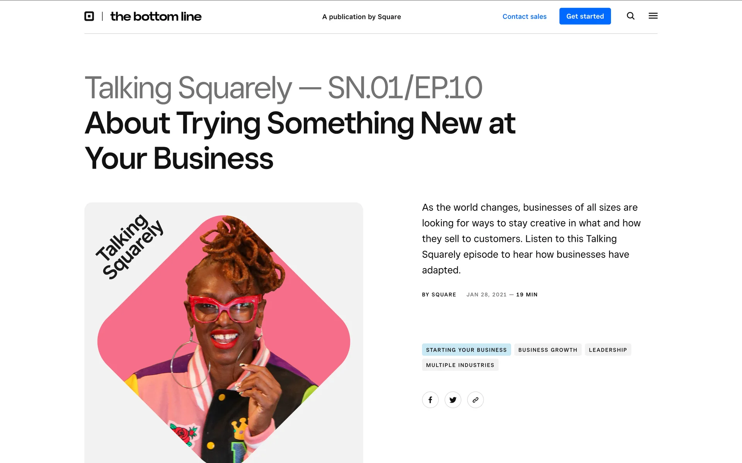Click the article summary paragraph

point(531,238)
